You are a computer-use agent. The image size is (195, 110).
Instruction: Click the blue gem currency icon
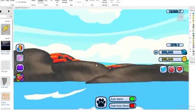pyautogui.click(x=184, y=52)
